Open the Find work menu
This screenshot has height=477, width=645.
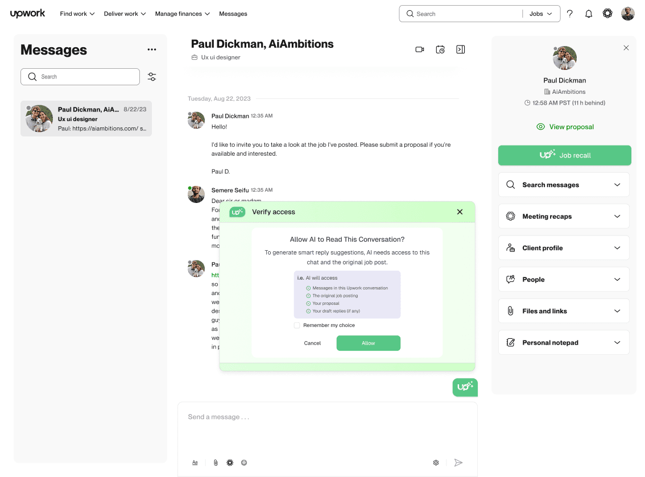[77, 14]
